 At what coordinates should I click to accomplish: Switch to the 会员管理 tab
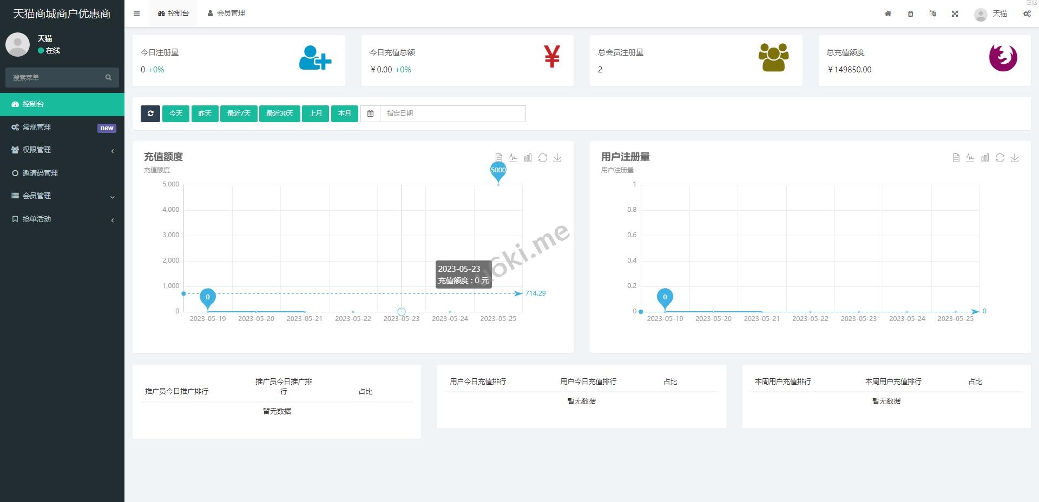pyautogui.click(x=226, y=14)
